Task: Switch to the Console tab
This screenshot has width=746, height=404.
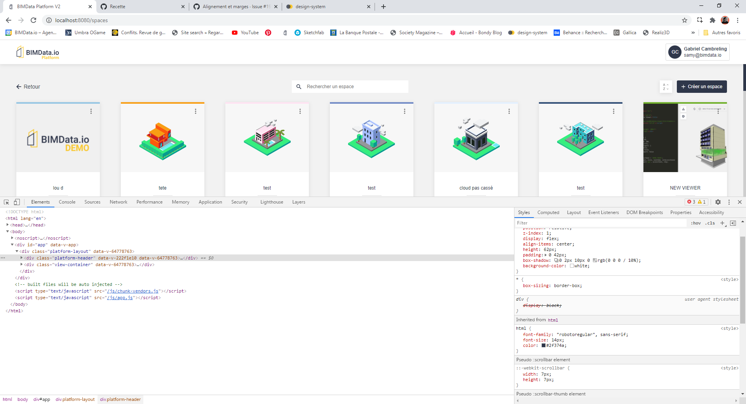Action: (x=67, y=202)
